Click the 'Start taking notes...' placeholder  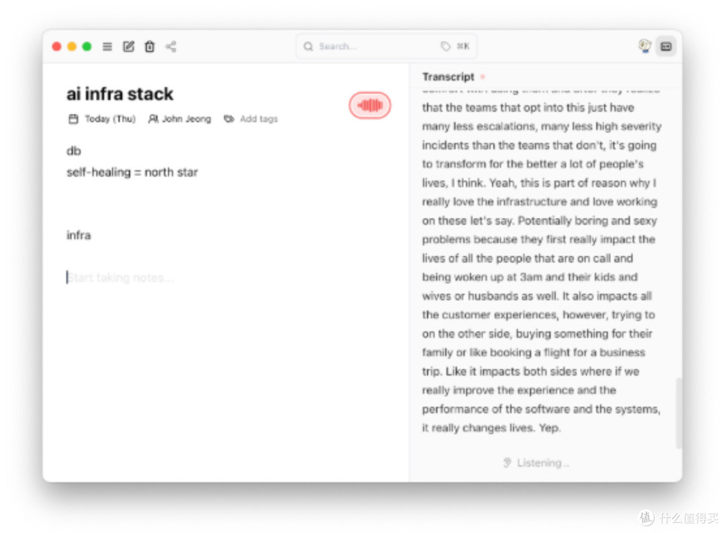tap(121, 277)
